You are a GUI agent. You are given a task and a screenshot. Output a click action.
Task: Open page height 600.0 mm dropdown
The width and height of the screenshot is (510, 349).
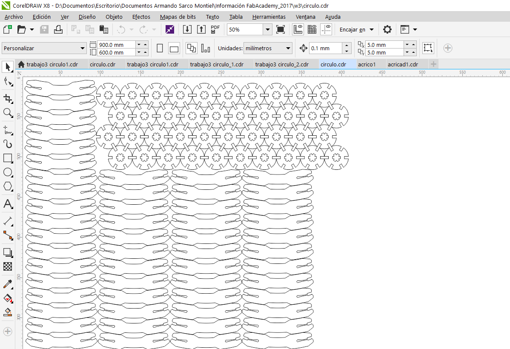click(x=139, y=52)
